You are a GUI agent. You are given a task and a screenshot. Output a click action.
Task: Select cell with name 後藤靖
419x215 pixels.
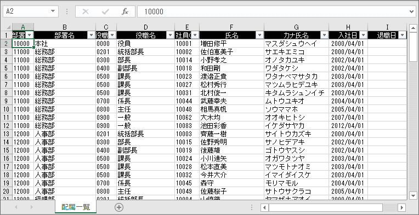pos(231,150)
